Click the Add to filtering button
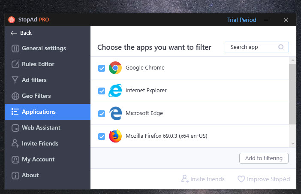Screen dimensions: 301x194 pyautogui.click(x=264, y=158)
